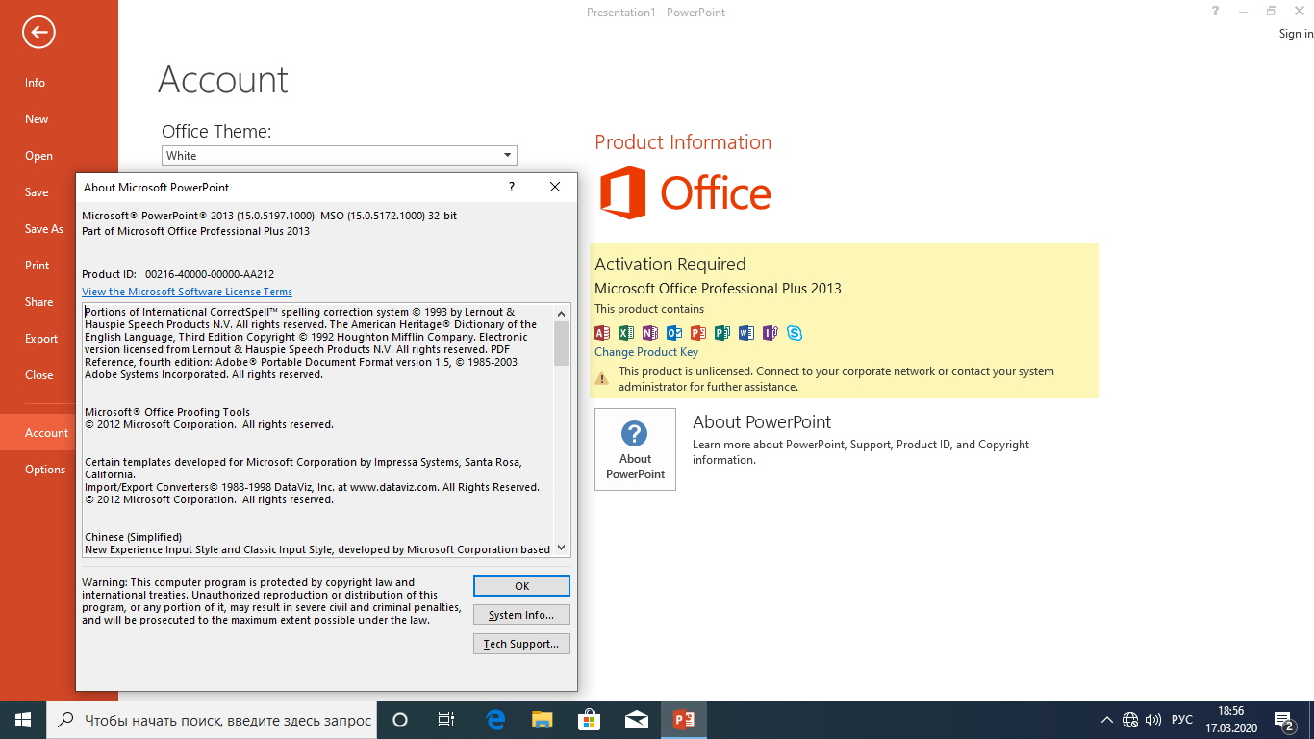Click the warning triangle icon near unlicensed message
1314x739 pixels.
(x=602, y=379)
